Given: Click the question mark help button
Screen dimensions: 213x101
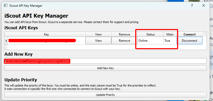Looking at the screenshot, I should tap(192, 5).
